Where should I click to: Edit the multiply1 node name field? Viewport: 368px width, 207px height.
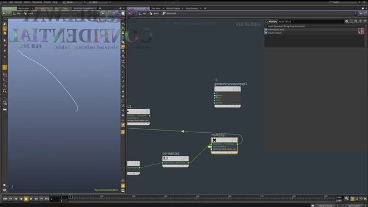click(x=311, y=21)
